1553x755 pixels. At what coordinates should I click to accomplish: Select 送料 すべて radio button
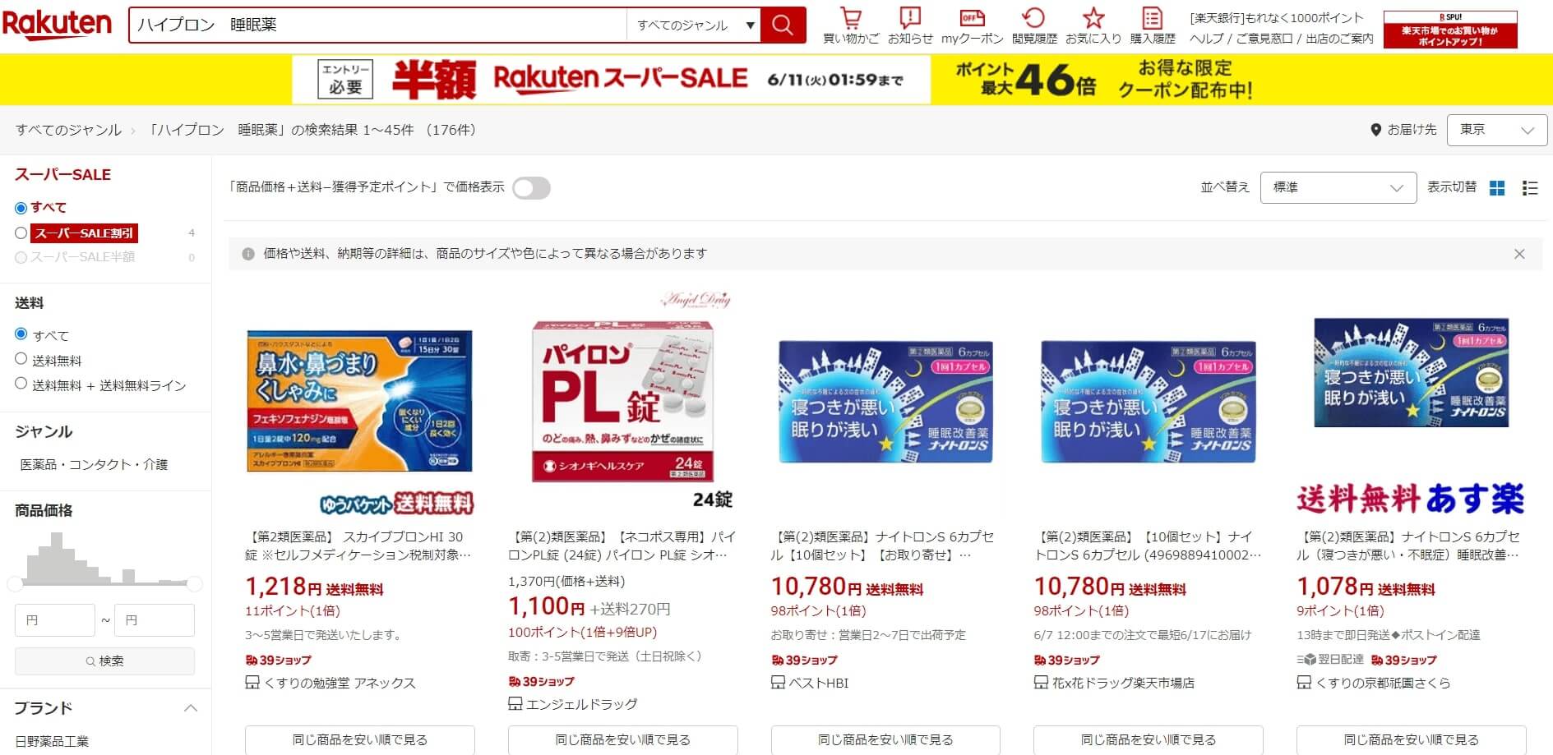pos(21,334)
